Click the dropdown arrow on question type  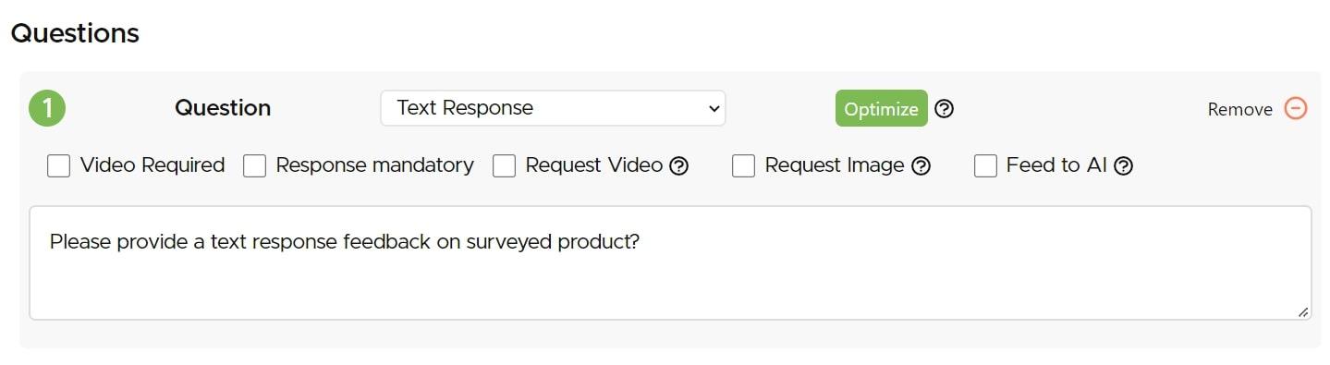pyautogui.click(x=713, y=108)
